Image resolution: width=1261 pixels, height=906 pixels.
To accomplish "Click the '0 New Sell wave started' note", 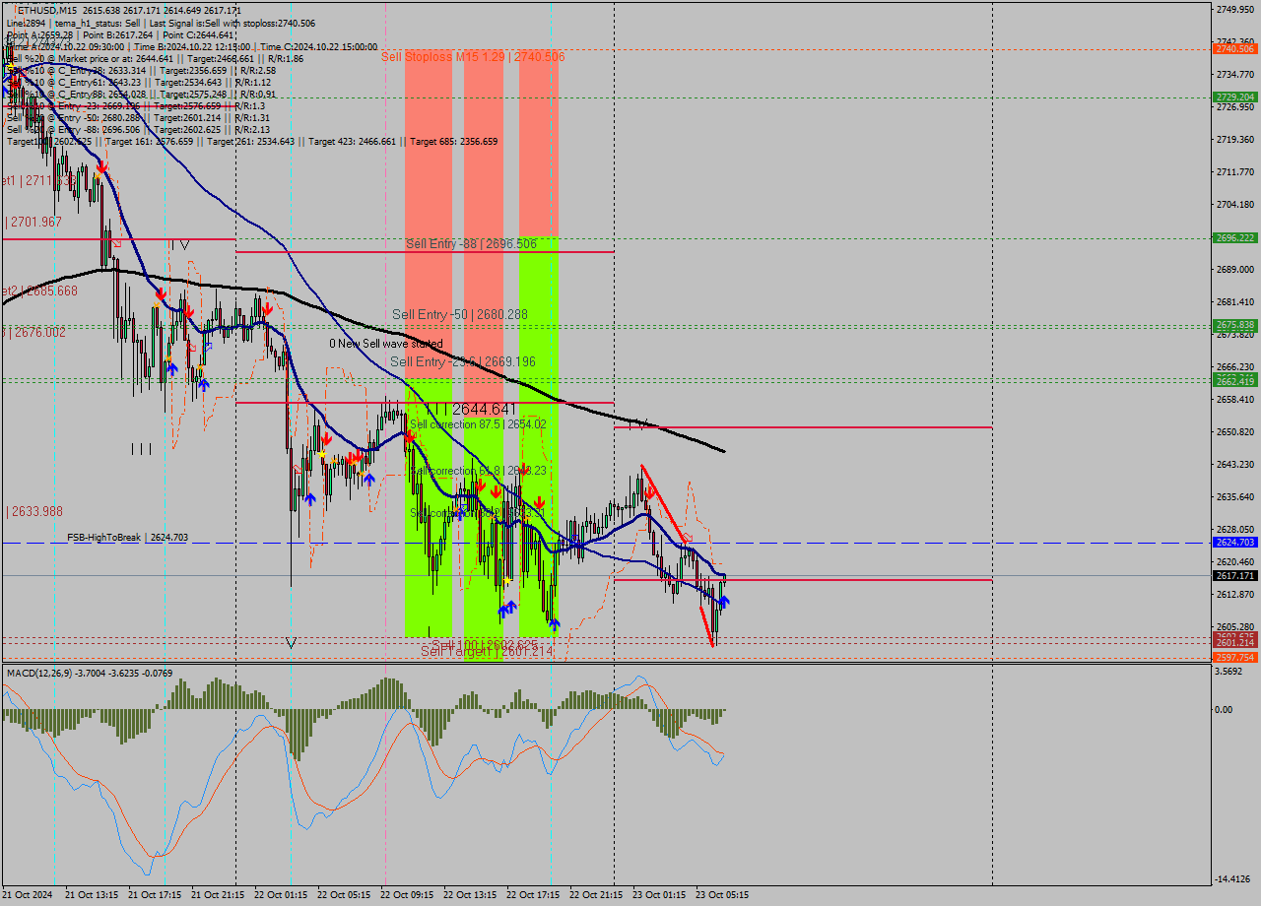I will [x=386, y=344].
